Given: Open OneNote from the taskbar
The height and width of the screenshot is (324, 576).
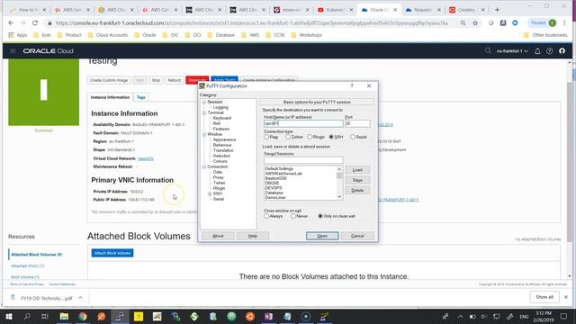Looking at the screenshot, I should tap(268, 316).
